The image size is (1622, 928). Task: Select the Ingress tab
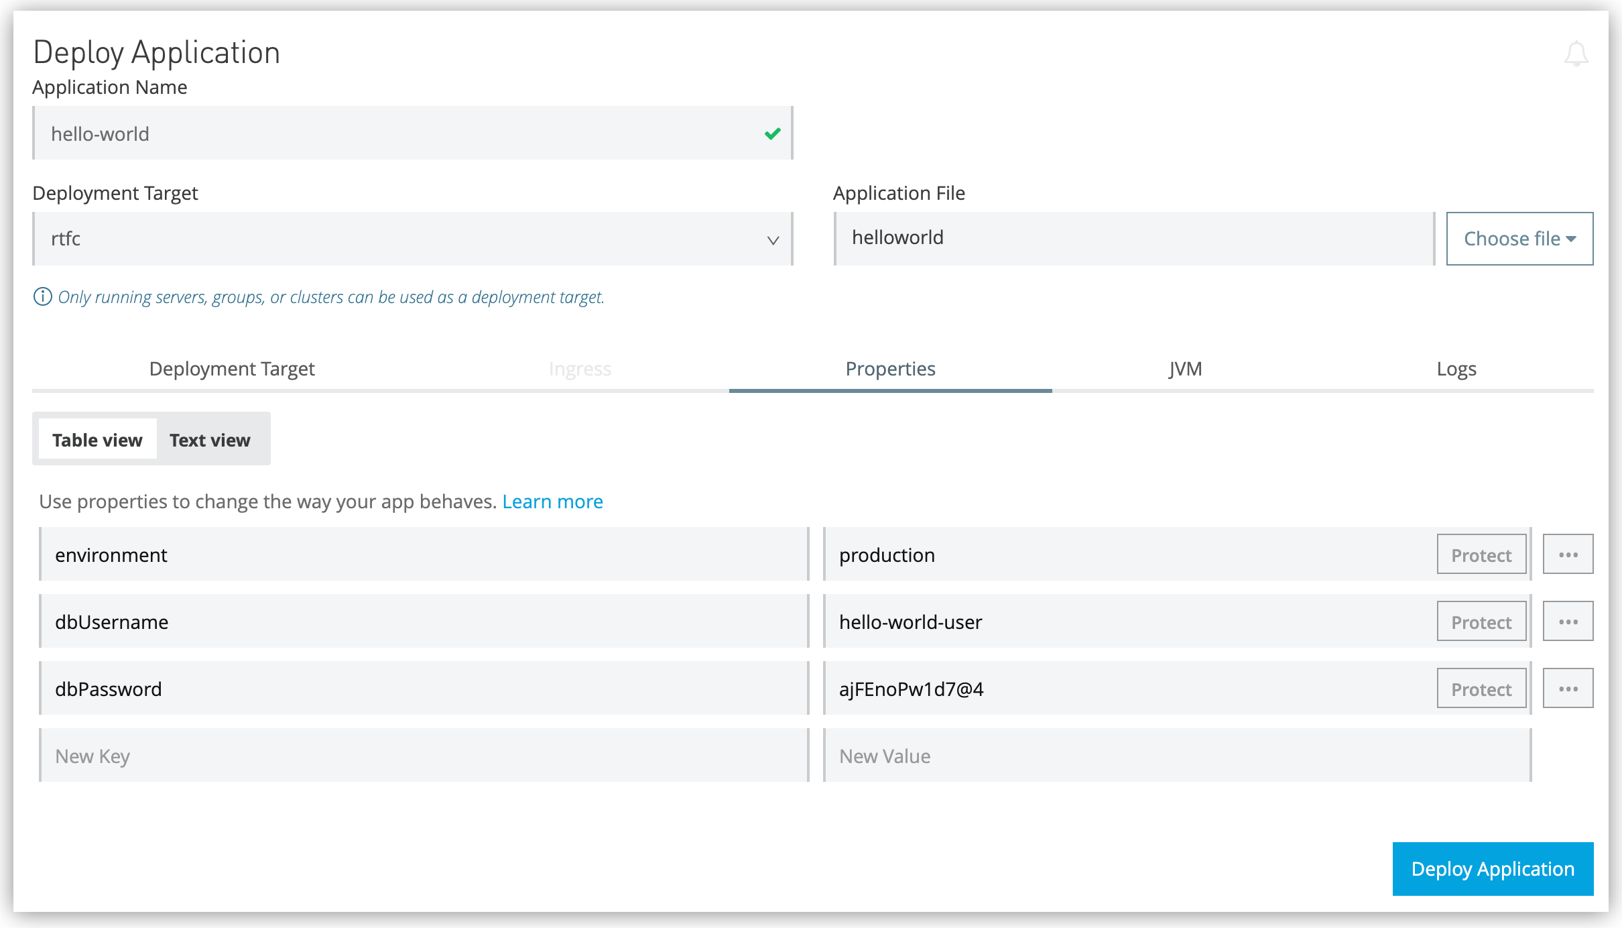click(578, 367)
